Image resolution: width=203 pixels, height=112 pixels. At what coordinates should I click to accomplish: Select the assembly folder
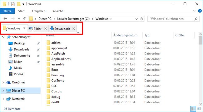coord(57,64)
